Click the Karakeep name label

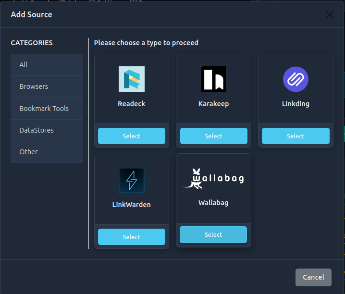coord(214,104)
